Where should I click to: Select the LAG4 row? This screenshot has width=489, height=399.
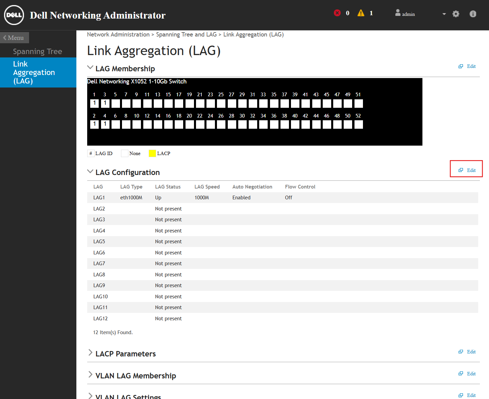283,231
